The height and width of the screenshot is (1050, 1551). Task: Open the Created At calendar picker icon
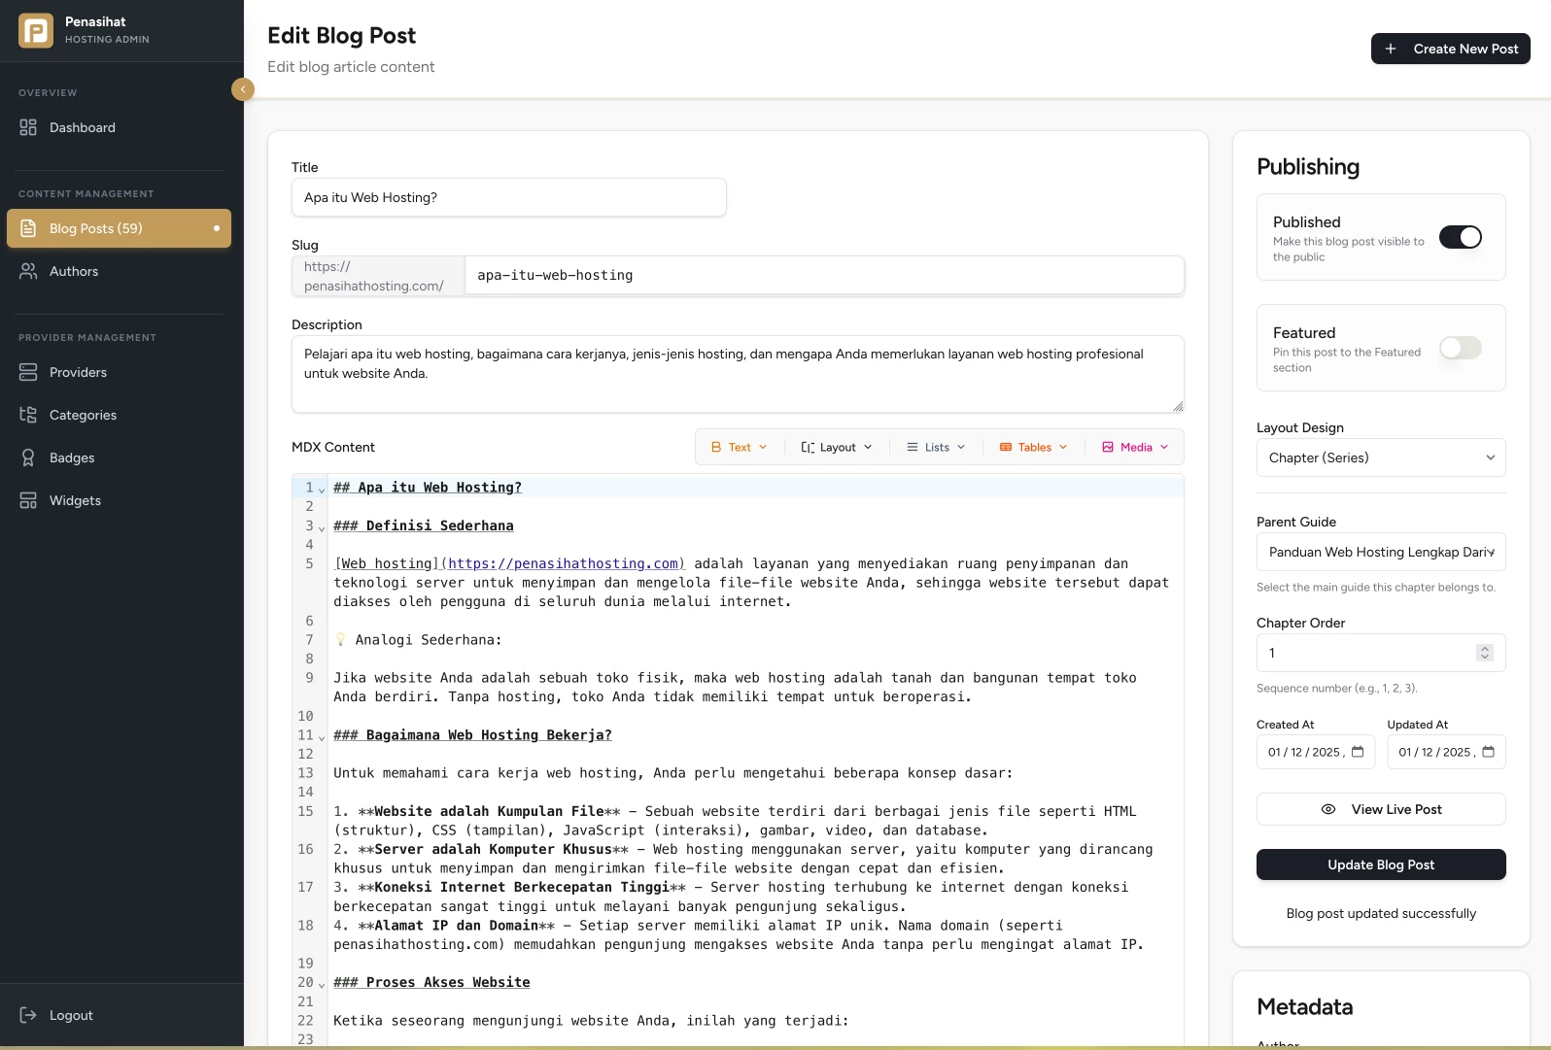[x=1358, y=752]
